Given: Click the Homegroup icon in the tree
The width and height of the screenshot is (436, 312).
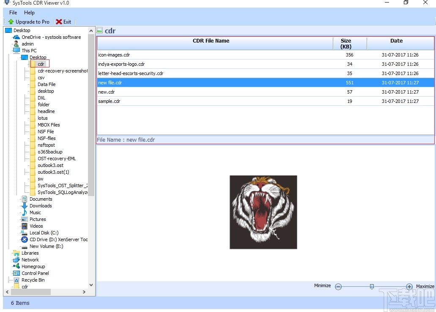Looking at the screenshot, I should click(16, 266).
